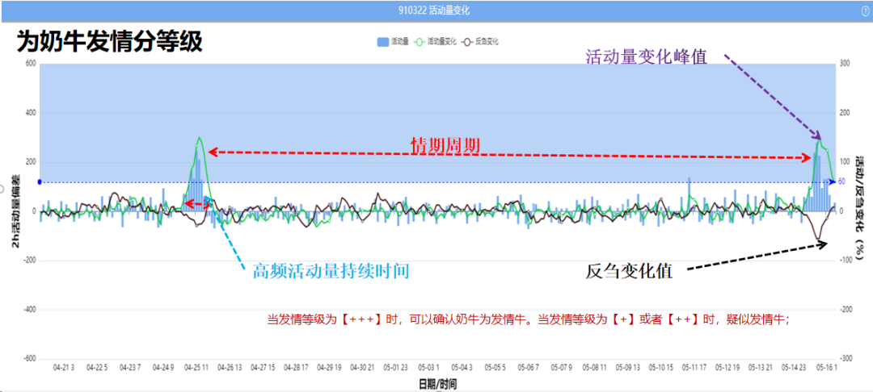Click the left axis title 2h活动量偏差
Viewport: 873px width, 392px height.
coord(15,211)
